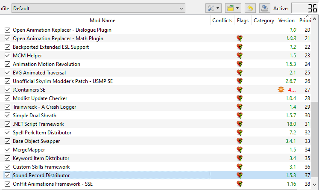Uncheck Simple Dual Sheath mod

[8, 116]
